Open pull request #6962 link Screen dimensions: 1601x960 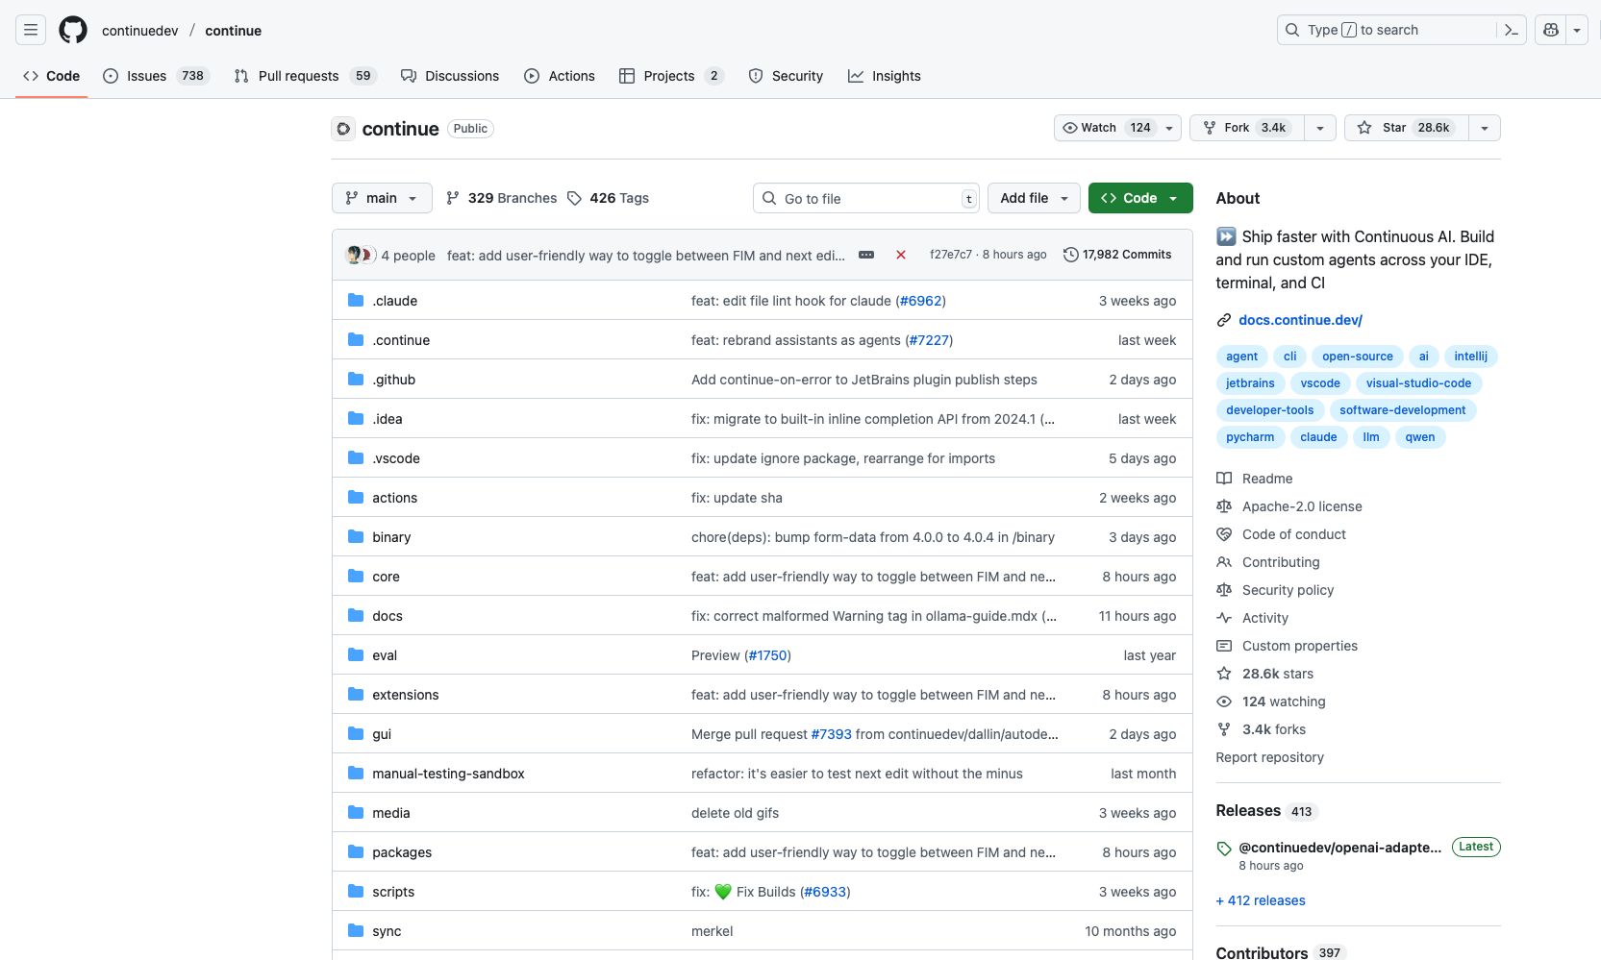(x=921, y=301)
